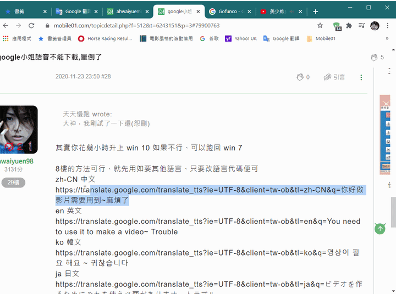Open the 書籤管理員 bookmark

[55, 38]
